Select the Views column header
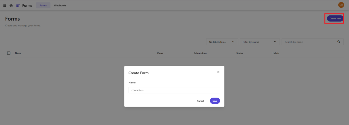This screenshot has height=125, width=349. [160, 53]
